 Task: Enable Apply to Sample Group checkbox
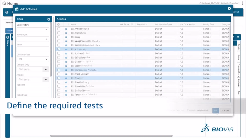188,110
